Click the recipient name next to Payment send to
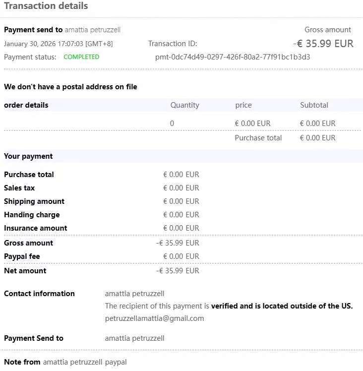Image resolution: width=363 pixels, height=371 pixels. coord(92,30)
